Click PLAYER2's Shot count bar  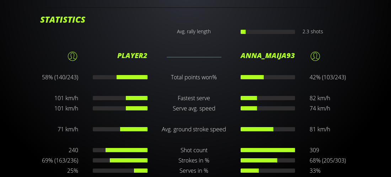120,150
